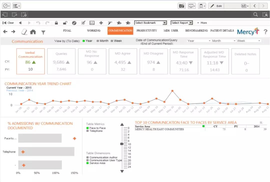Viewport: 270px width, 182px height.
Task: Click the Edit button
Action: click(216, 6)
